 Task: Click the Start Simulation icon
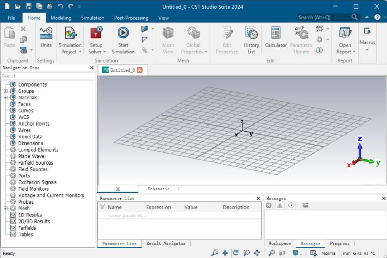[x=123, y=33]
